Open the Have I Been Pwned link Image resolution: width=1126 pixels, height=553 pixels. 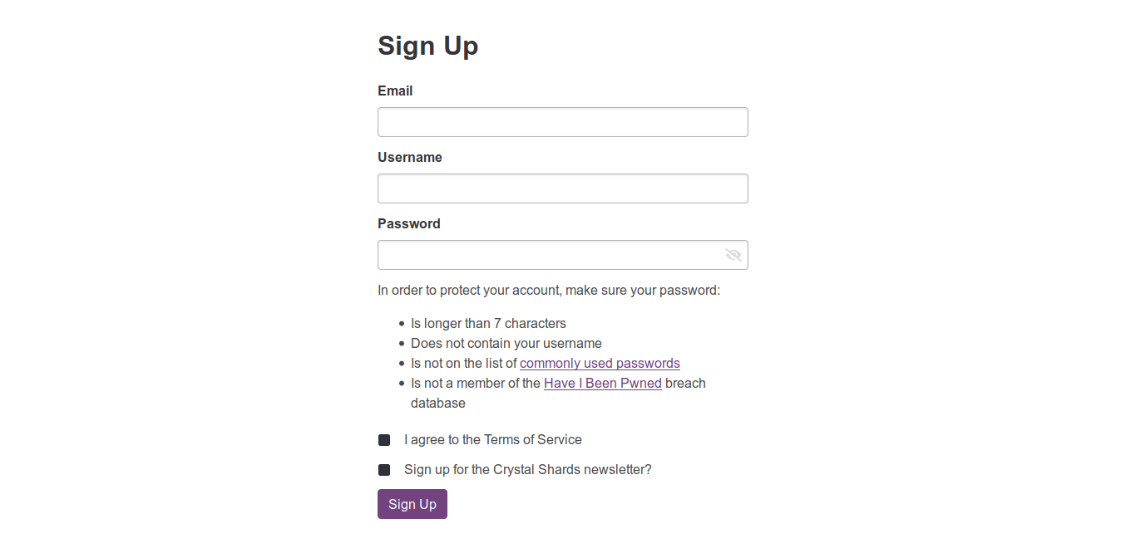pos(603,383)
